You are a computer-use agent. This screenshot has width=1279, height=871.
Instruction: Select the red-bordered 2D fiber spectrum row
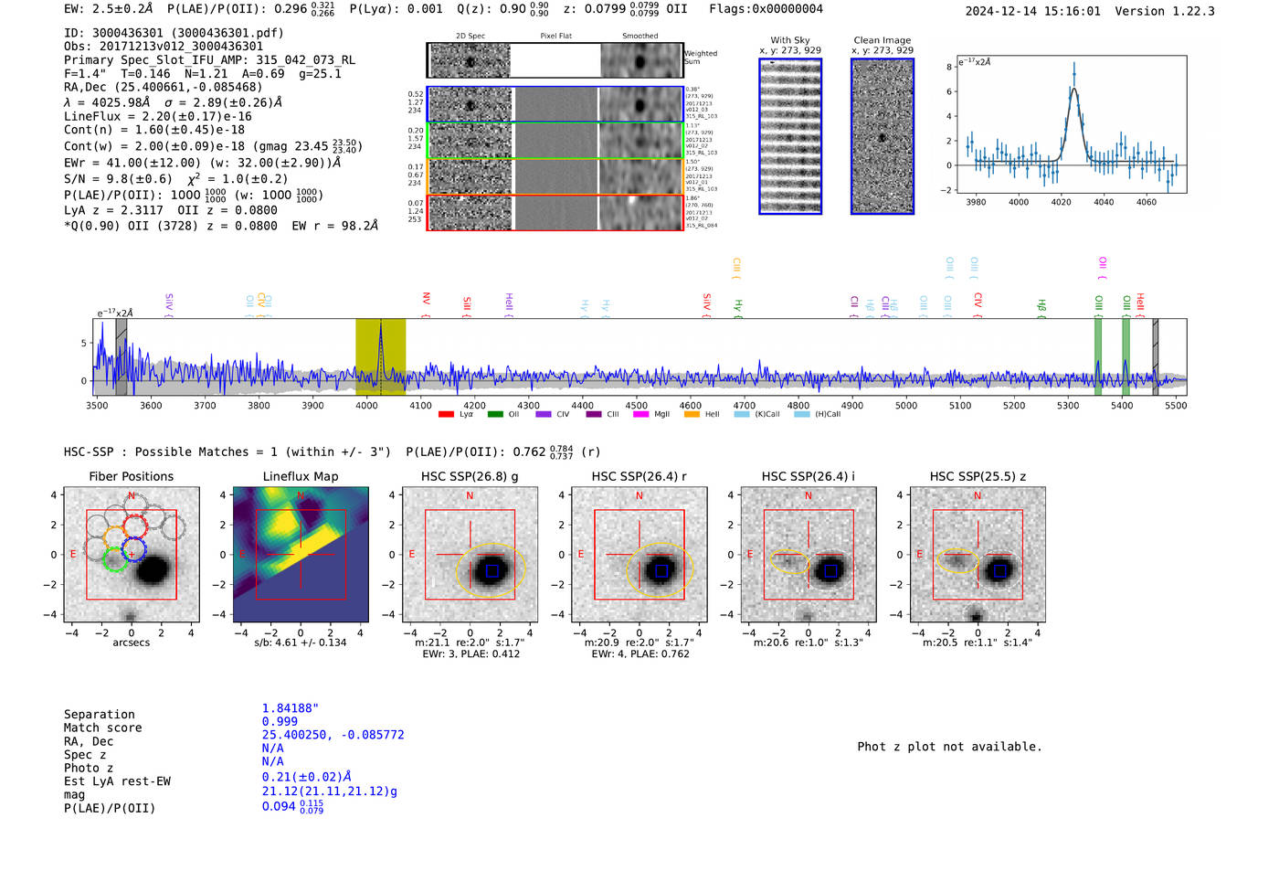[x=555, y=213]
